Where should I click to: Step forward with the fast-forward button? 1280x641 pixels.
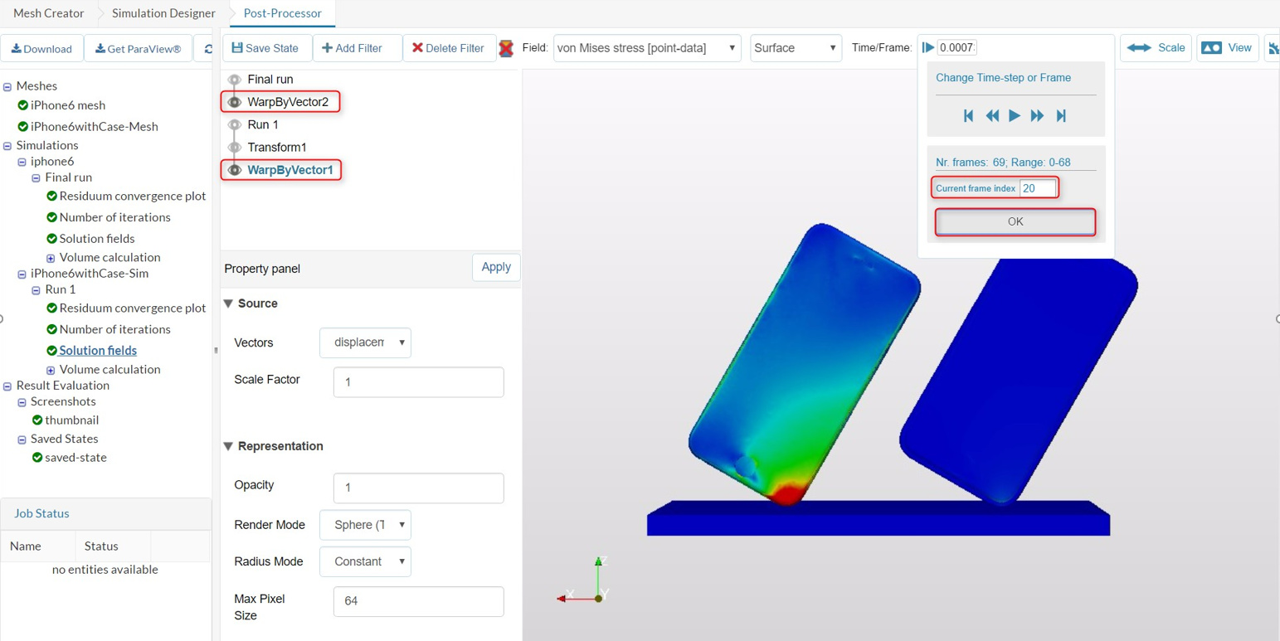coord(1037,116)
